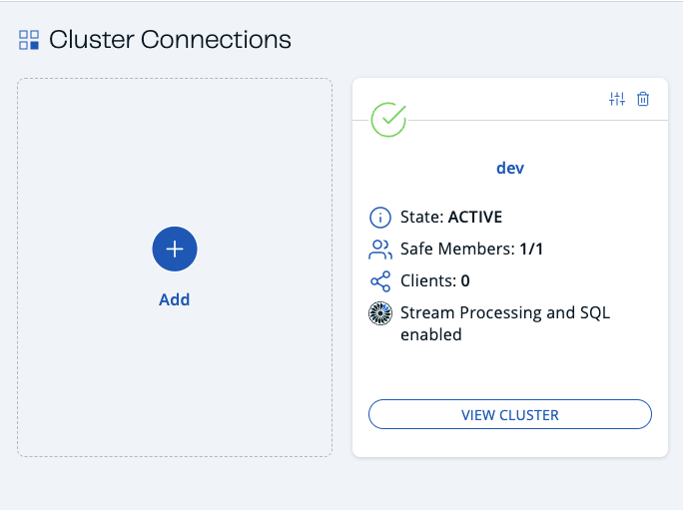683x510 pixels.
Task: Click the Add label text
Action: [x=175, y=299]
